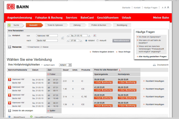Select the Ankunft radio button

point(97,41)
